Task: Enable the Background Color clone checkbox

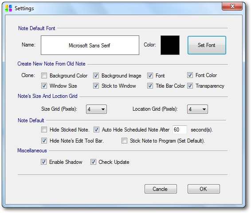Action: click(44, 75)
